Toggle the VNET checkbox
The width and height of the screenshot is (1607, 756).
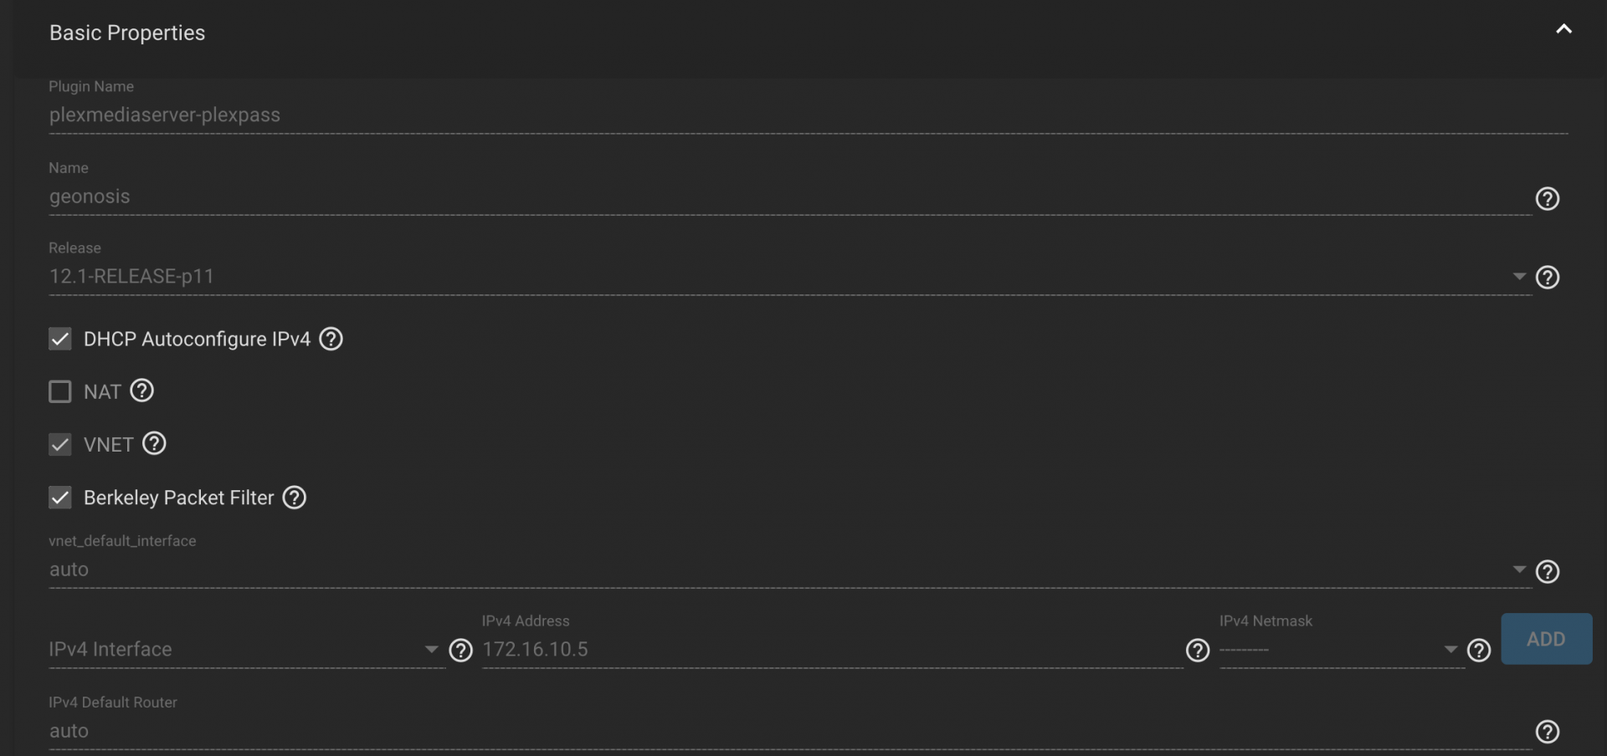tap(60, 444)
